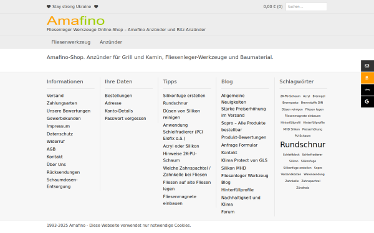Open Anwendung Schleifradierer tip

pos(183,132)
